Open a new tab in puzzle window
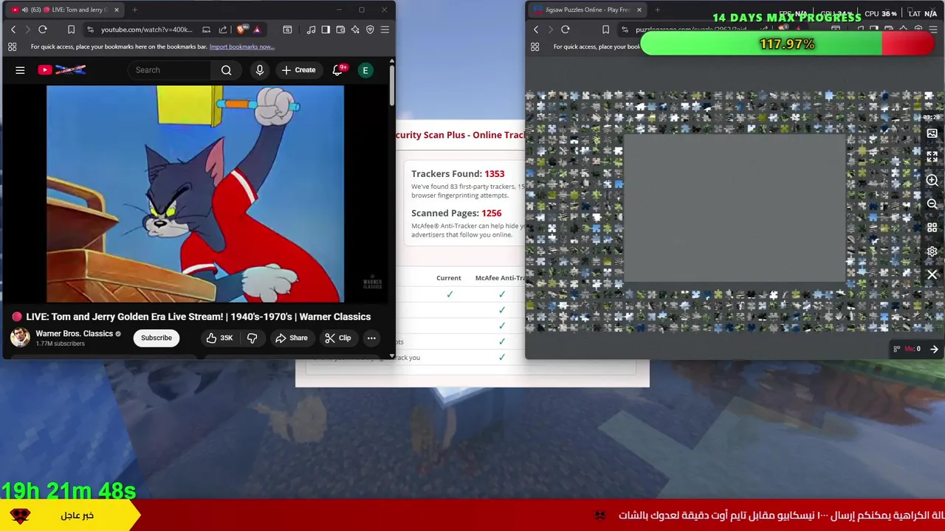Screen dimensions: 945x531 click(x=657, y=10)
